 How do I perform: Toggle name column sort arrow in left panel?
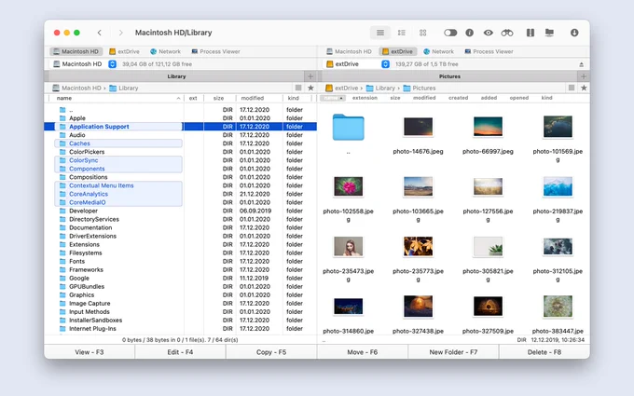tap(178, 98)
